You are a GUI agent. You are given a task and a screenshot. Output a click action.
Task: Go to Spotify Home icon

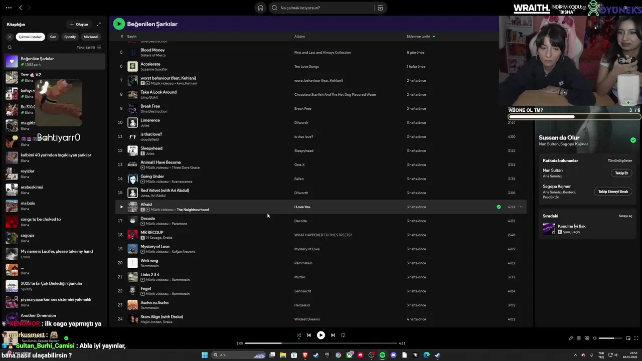click(260, 8)
